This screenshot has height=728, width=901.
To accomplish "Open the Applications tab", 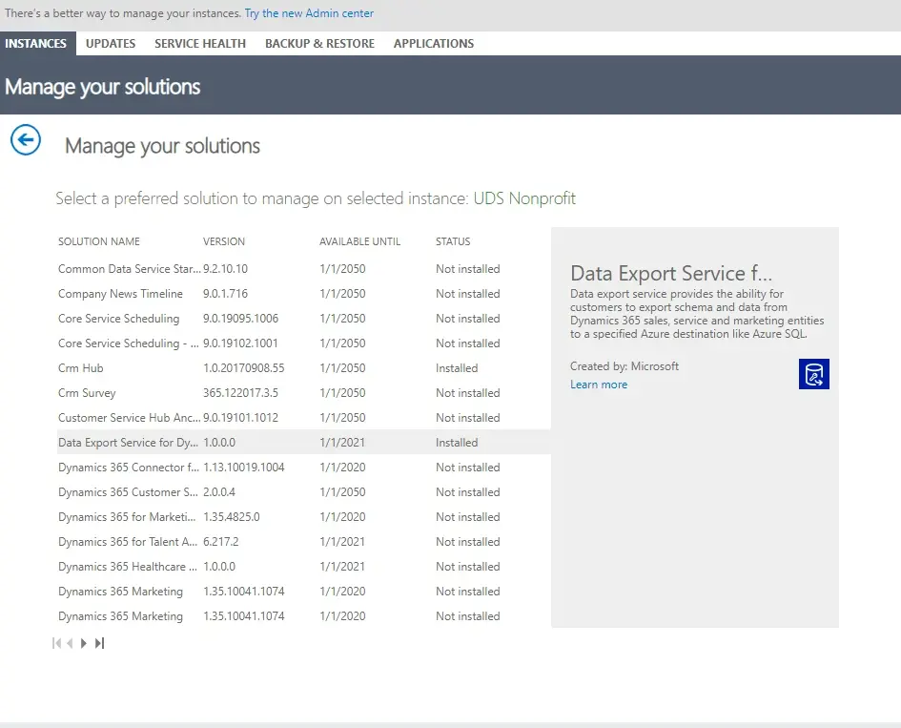I will [x=434, y=44].
